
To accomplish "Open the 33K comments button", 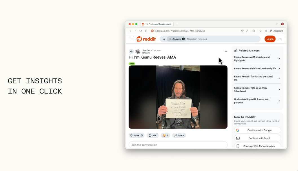I will 153,135.
